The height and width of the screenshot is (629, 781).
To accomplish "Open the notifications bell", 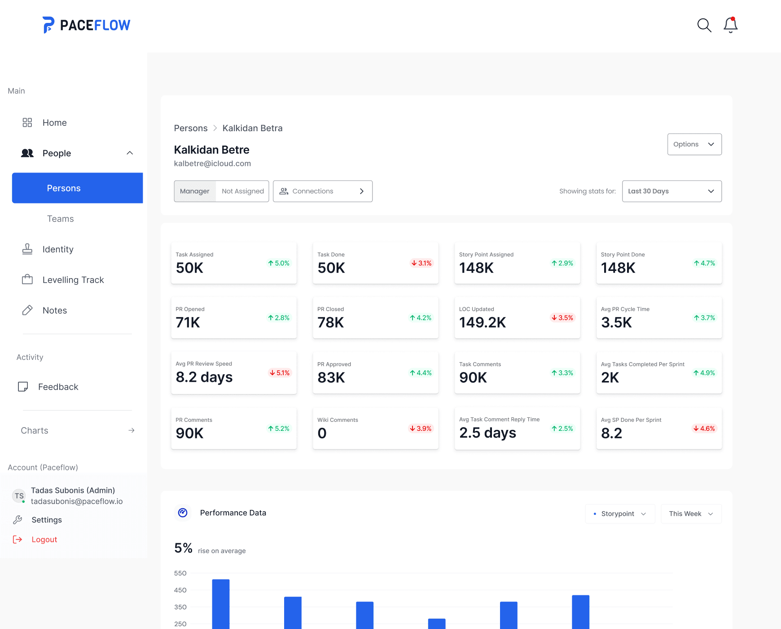I will coord(730,25).
